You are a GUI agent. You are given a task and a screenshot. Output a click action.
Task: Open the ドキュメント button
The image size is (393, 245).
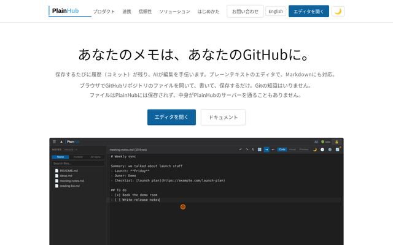click(223, 117)
